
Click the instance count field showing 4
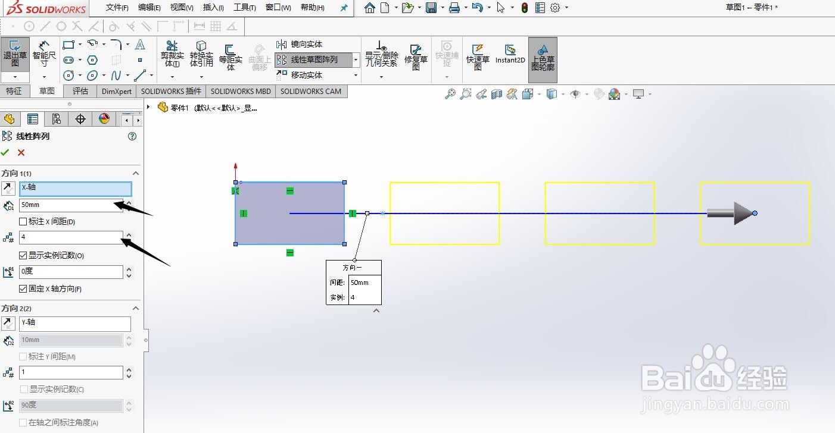(71, 237)
